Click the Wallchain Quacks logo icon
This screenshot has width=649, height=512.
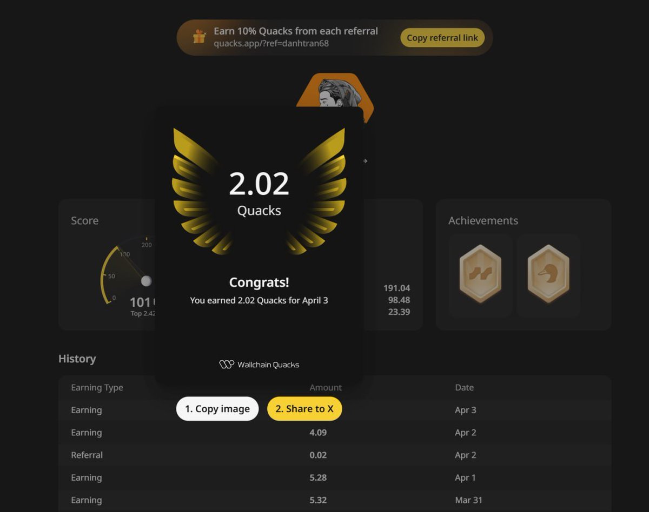pos(226,365)
